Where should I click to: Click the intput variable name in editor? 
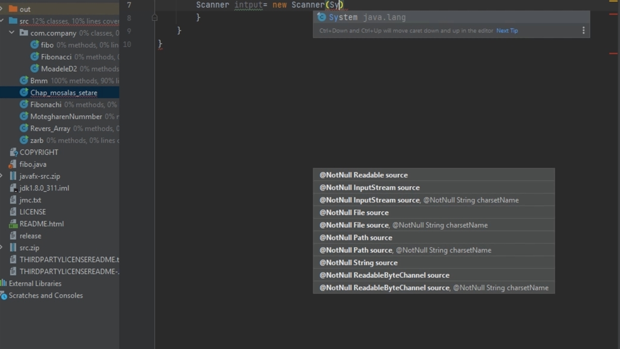tap(248, 5)
